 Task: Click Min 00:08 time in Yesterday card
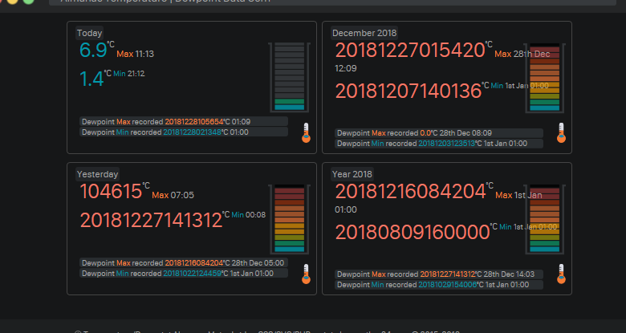pos(248,215)
